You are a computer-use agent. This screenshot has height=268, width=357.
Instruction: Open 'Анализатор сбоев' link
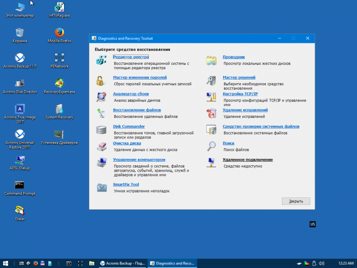tap(131, 94)
